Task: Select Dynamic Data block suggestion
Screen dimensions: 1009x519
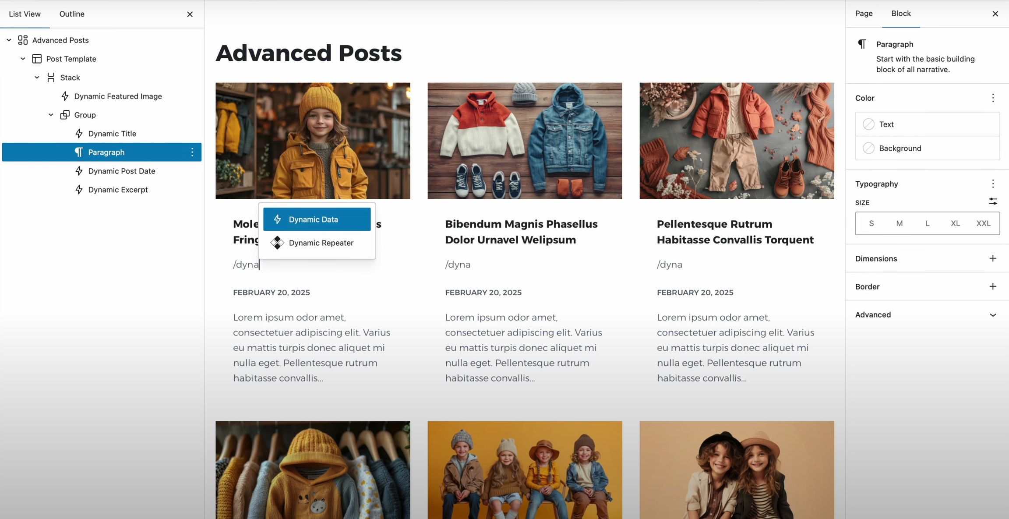Action: (x=317, y=219)
